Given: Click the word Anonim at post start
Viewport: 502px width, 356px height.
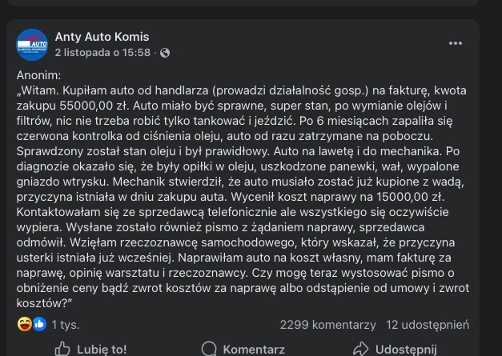Looking at the screenshot, I should pyautogui.click(x=33, y=74).
